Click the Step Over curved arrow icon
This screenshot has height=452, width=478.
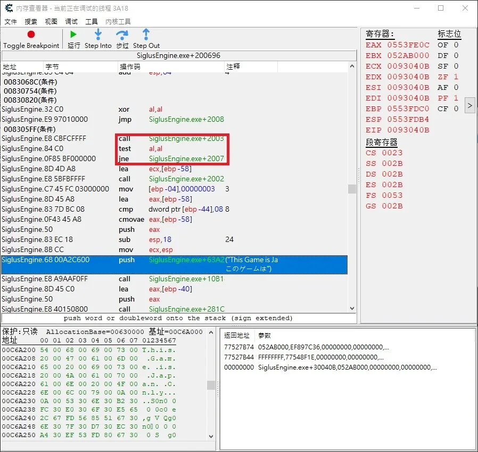[122, 35]
